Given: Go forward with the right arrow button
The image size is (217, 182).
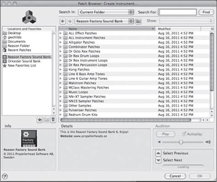Looking at the screenshot, I should coord(70,21).
